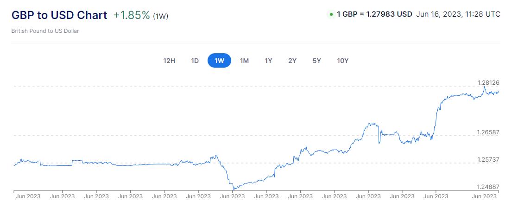Screen dimensions: 518x214
Task: Open the 10Y chart range
Action: tap(343, 61)
